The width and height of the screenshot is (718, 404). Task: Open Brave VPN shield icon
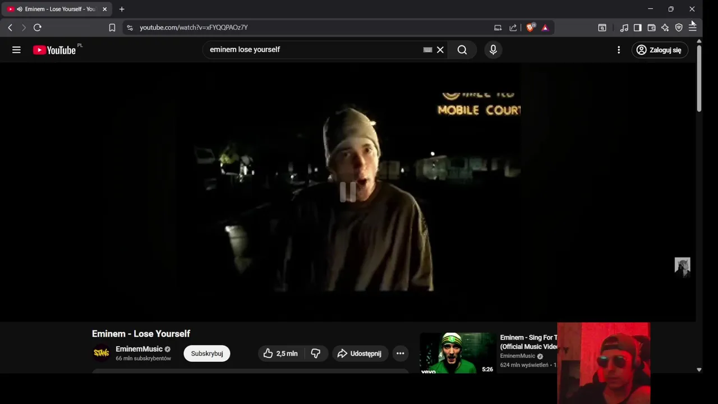point(679,27)
